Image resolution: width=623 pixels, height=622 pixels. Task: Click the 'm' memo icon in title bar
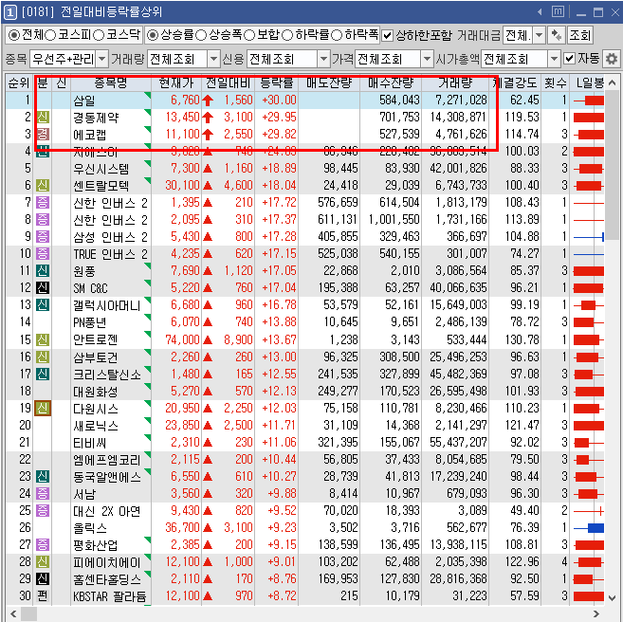pos(558,12)
